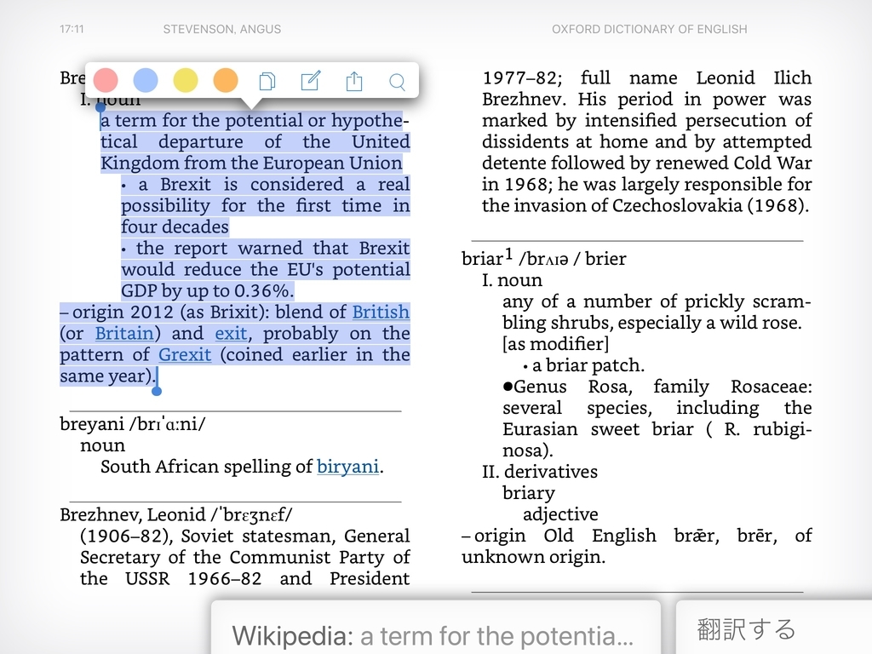Open the British cross-reference link
The image size is (872, 654).
pos(381,312)
